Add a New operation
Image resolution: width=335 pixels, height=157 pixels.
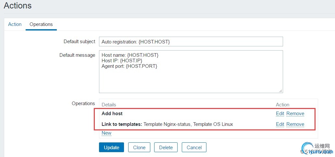(106, 133)
